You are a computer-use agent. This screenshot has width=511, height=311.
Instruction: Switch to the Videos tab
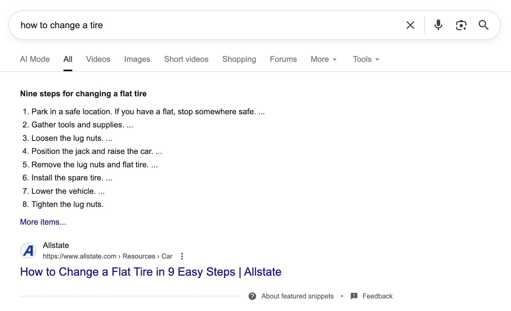pyautogui.click(x=98, y=59)
